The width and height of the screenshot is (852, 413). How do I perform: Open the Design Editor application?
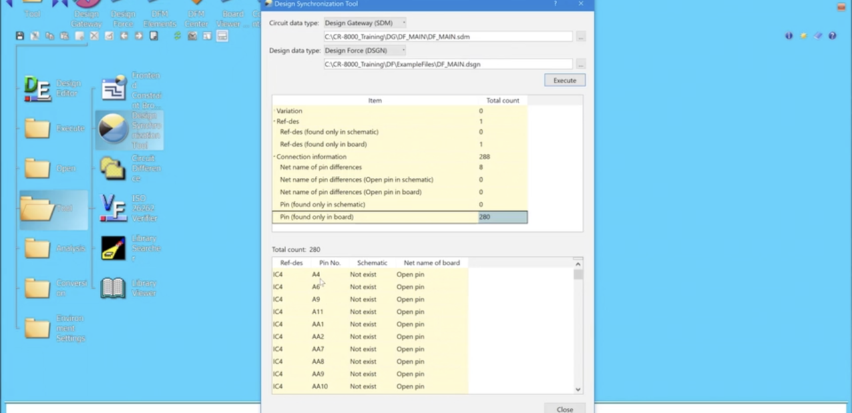pos(38,89)
